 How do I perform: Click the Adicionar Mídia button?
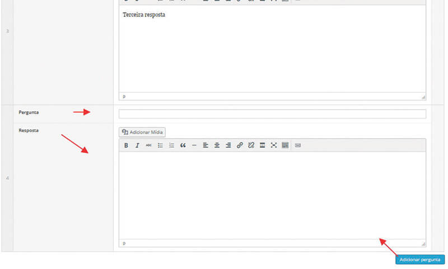[x=142, y=132]
